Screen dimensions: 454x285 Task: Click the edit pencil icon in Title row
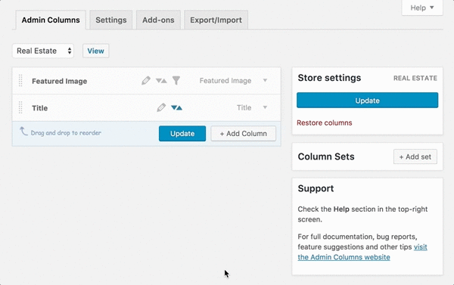click(x=161, y=107)
